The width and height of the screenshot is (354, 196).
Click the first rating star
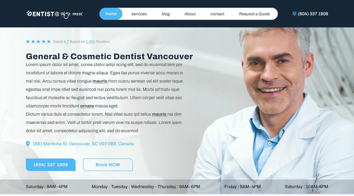pyautogui.click(x=28, y=42)
